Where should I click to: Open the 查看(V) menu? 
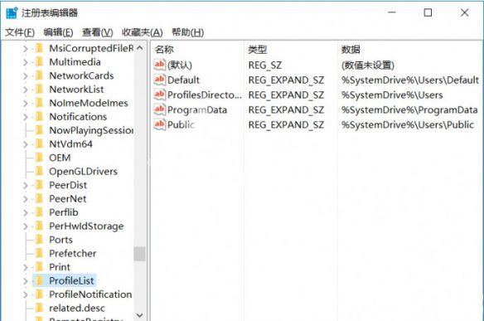(x=98, y=32)
